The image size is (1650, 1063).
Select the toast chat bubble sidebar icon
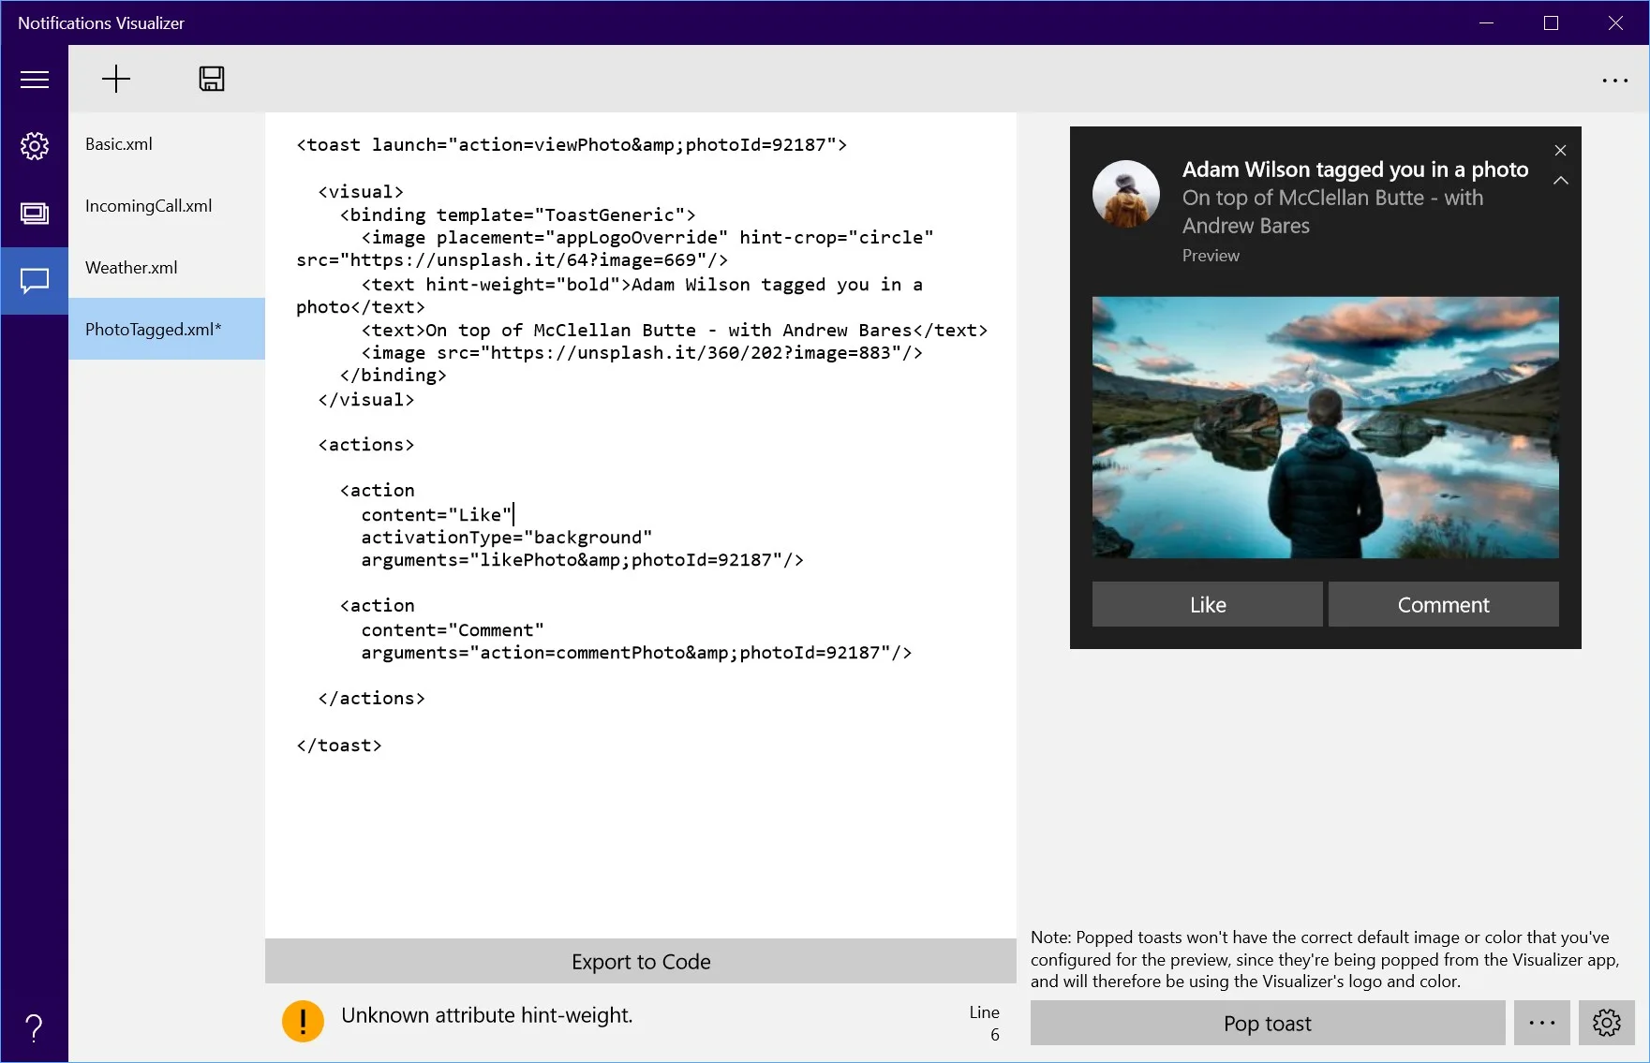point(35,281)
